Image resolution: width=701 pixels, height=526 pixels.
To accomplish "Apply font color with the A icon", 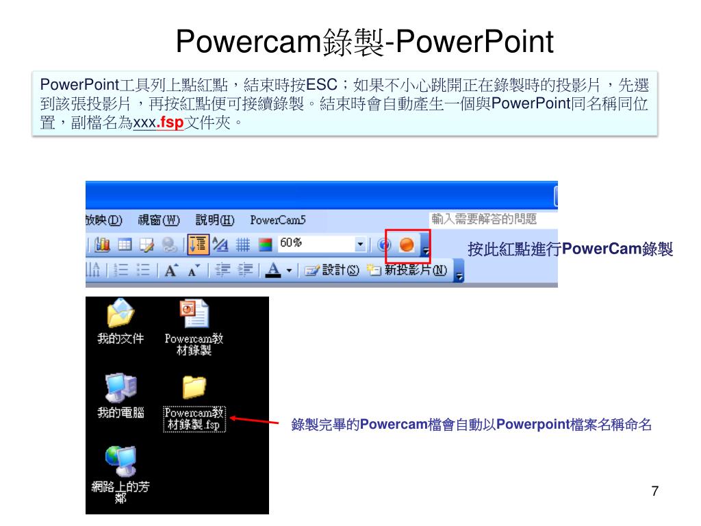I will point(273,270).
